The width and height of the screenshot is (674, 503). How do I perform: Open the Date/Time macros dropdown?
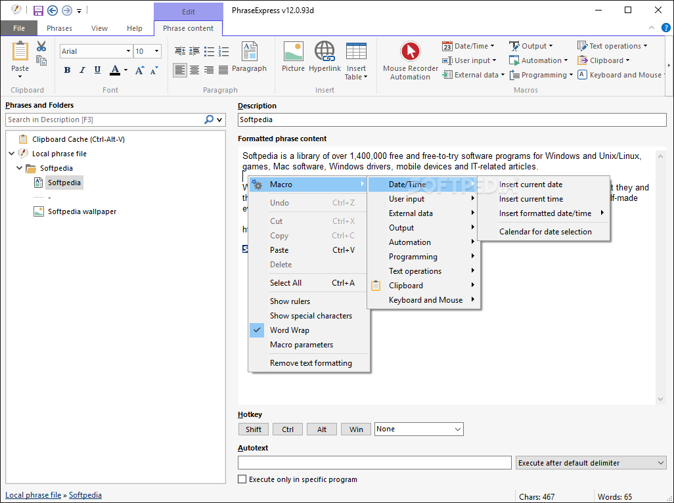[x=468, y=46]
